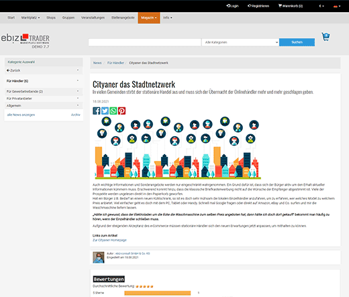The width and height of the screenshot is (349, 297).
Task: Click the author profile thumbnail
Action: pyautogui.click(x=99, y=257)
